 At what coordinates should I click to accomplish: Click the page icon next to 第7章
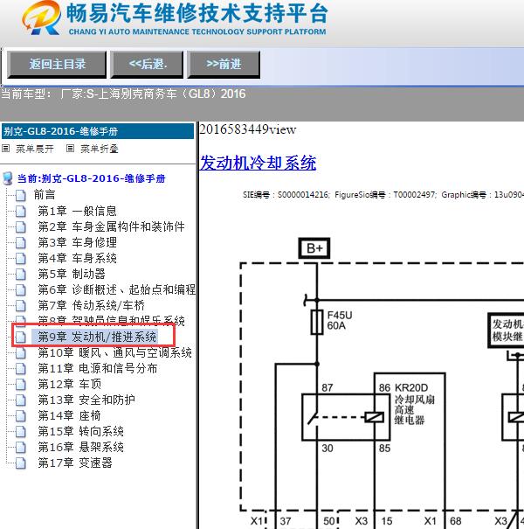coord(21,306)
